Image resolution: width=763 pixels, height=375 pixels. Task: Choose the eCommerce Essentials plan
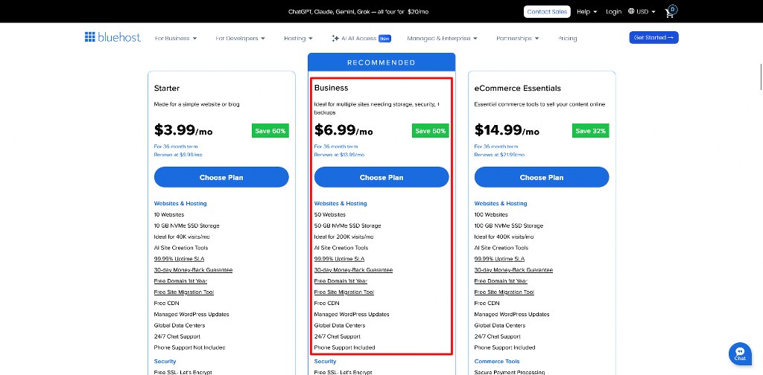point(542,177)
